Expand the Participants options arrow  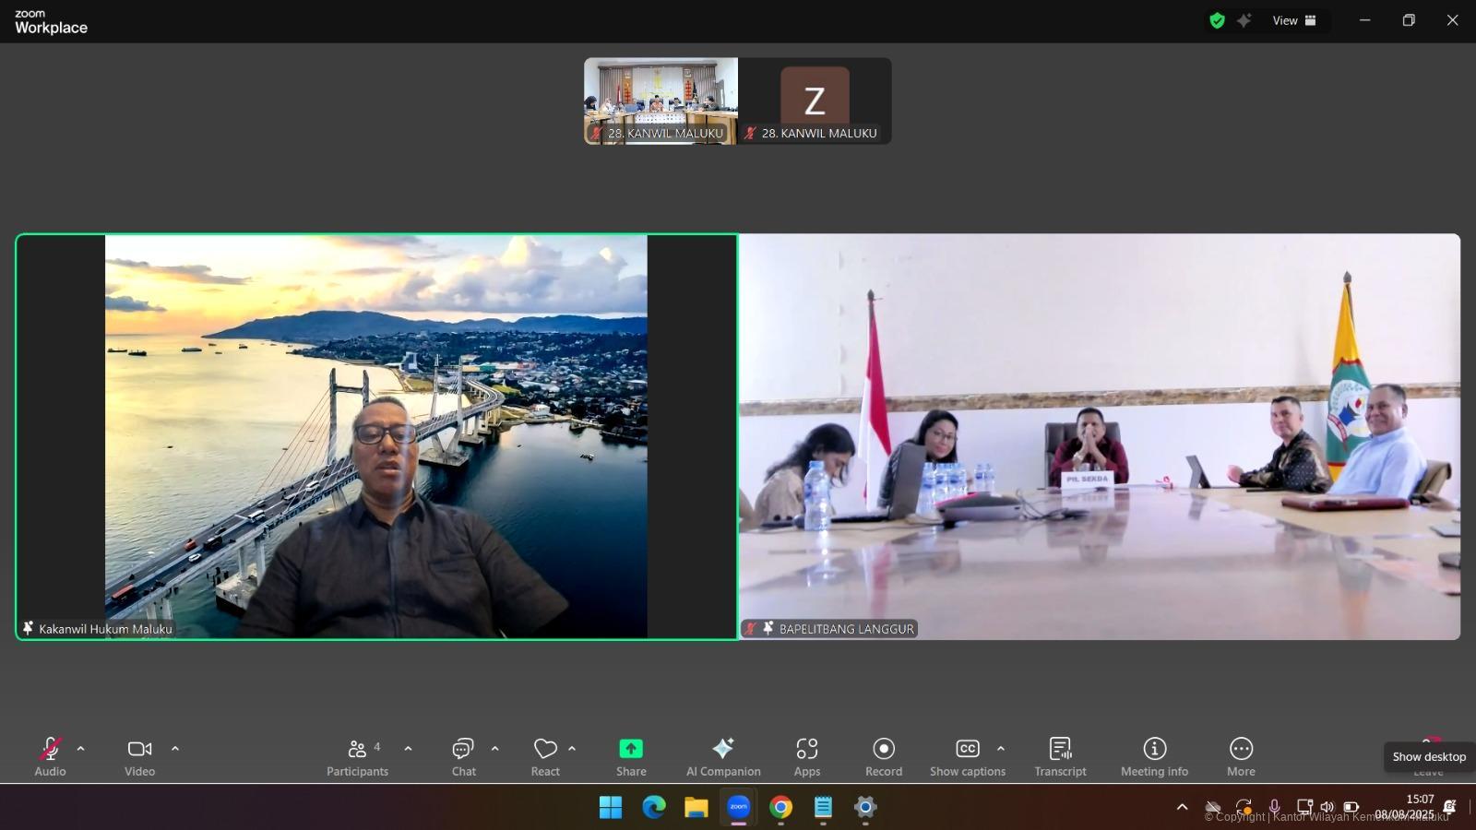pyautogui.click(x=408, y=749)
